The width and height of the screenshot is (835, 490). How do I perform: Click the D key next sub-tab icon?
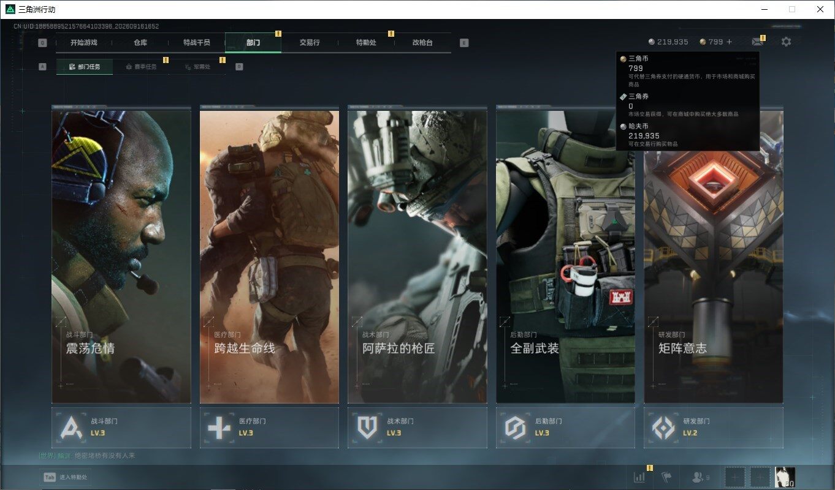click(x=239, y=67)
